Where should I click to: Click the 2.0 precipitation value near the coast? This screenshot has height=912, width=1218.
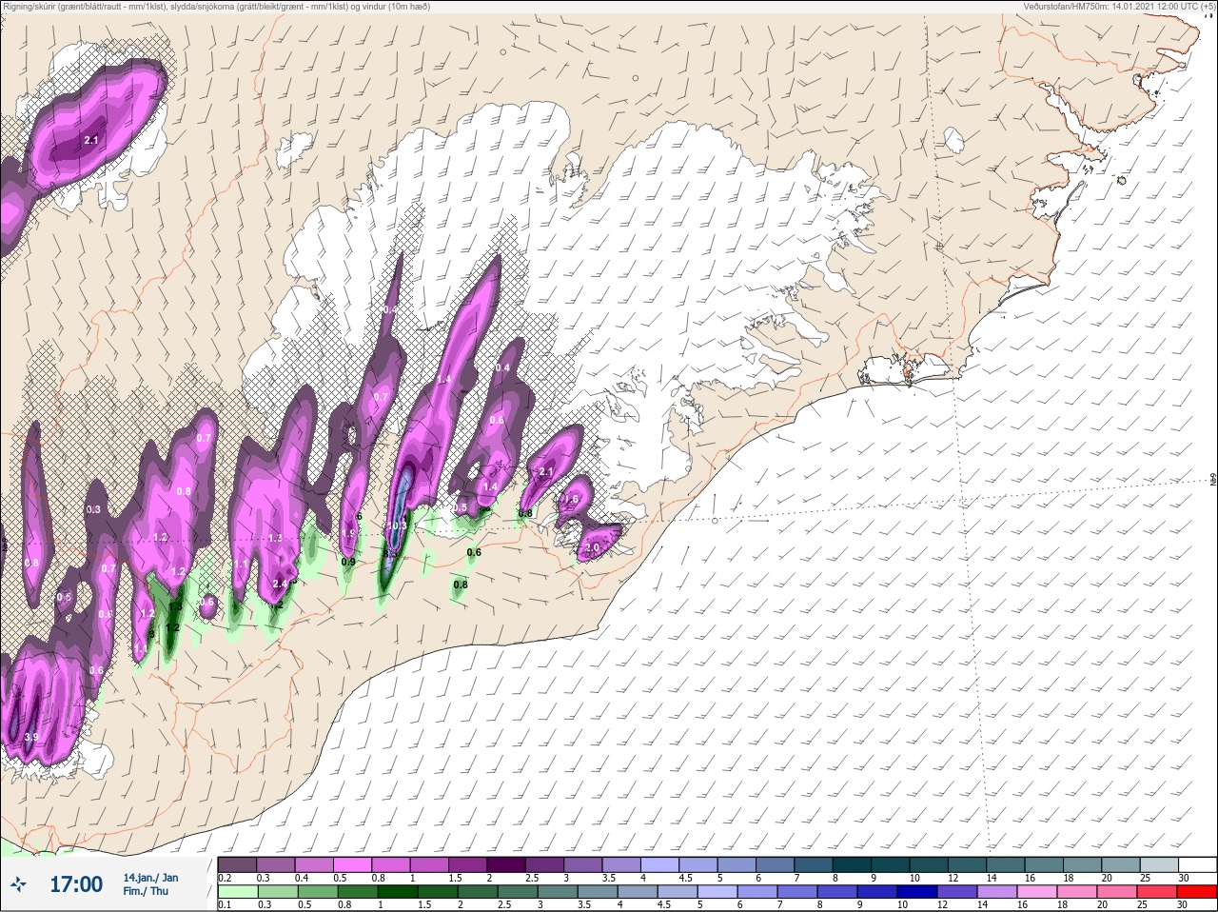(x=592, y=548)
